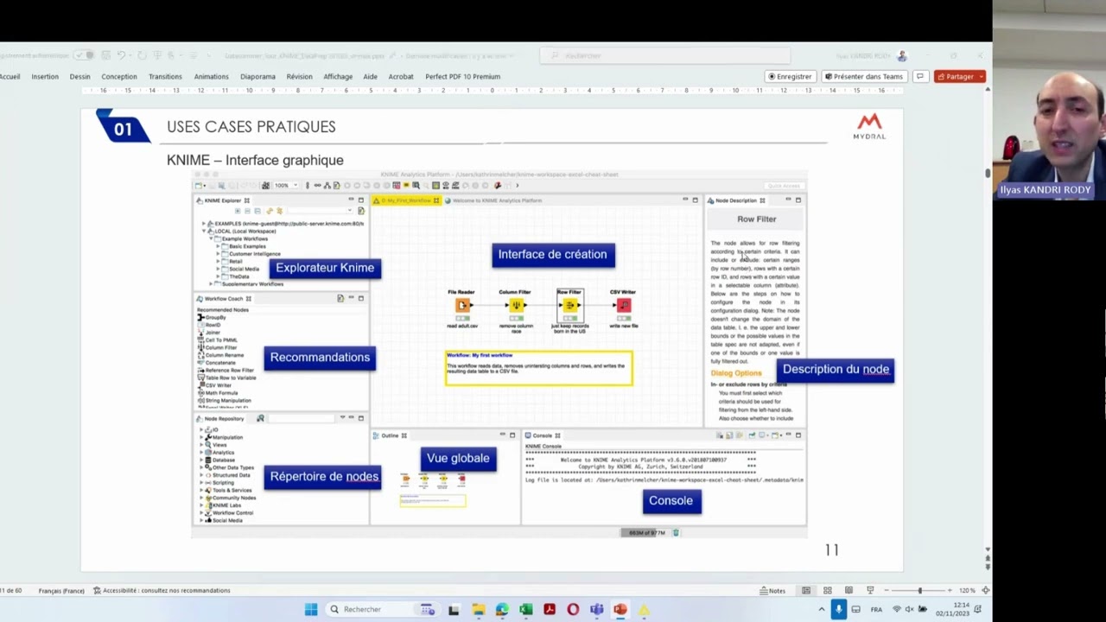Click the zoom slider track
Image resolution: width=1106 pixels, height=622 pixels.
pyautogui.click(x=918, y=591)
